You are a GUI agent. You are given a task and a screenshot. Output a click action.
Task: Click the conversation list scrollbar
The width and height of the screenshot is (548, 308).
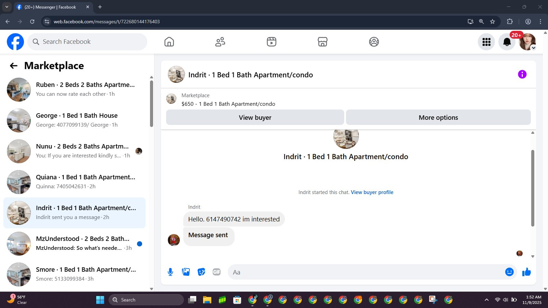click(151, 104)
